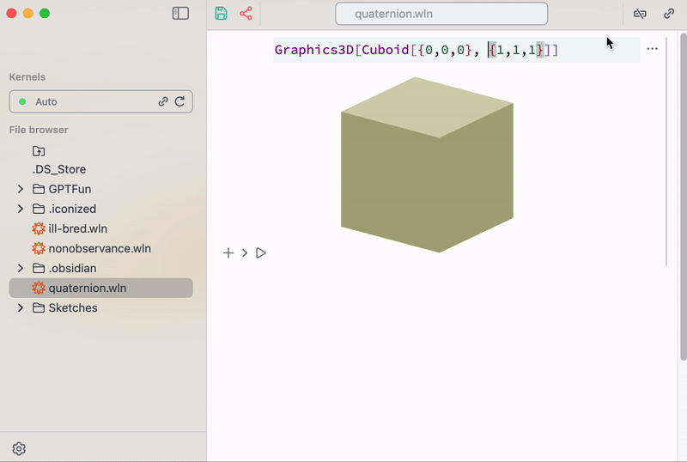The image size is (687, 462).
Task: Open the settings gear at bottom left
Action: click(x=19, y=448)
